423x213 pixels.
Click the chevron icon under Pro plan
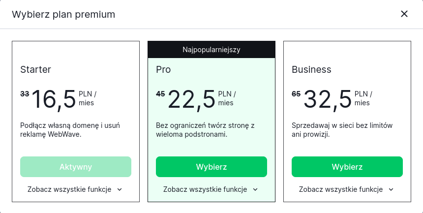coord(255,189)
